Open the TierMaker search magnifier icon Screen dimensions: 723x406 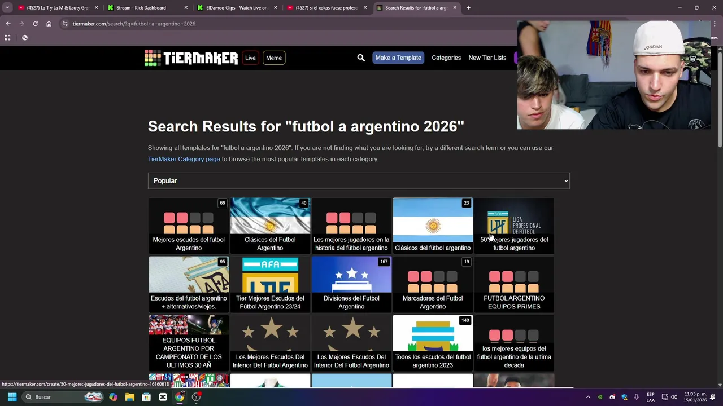coord(361,58)
